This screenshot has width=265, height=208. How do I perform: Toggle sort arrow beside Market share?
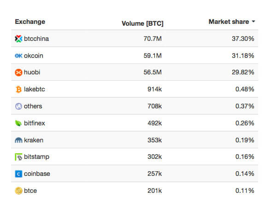[253, 22]
